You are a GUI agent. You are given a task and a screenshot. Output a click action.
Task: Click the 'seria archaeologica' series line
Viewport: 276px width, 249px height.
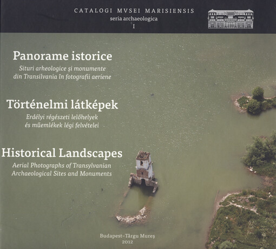pyautogui.click(x=134, y=18)
